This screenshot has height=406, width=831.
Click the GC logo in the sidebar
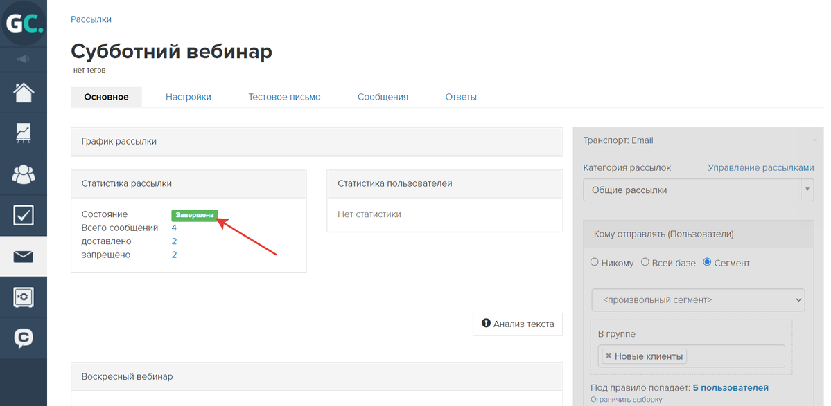[24, 24]
